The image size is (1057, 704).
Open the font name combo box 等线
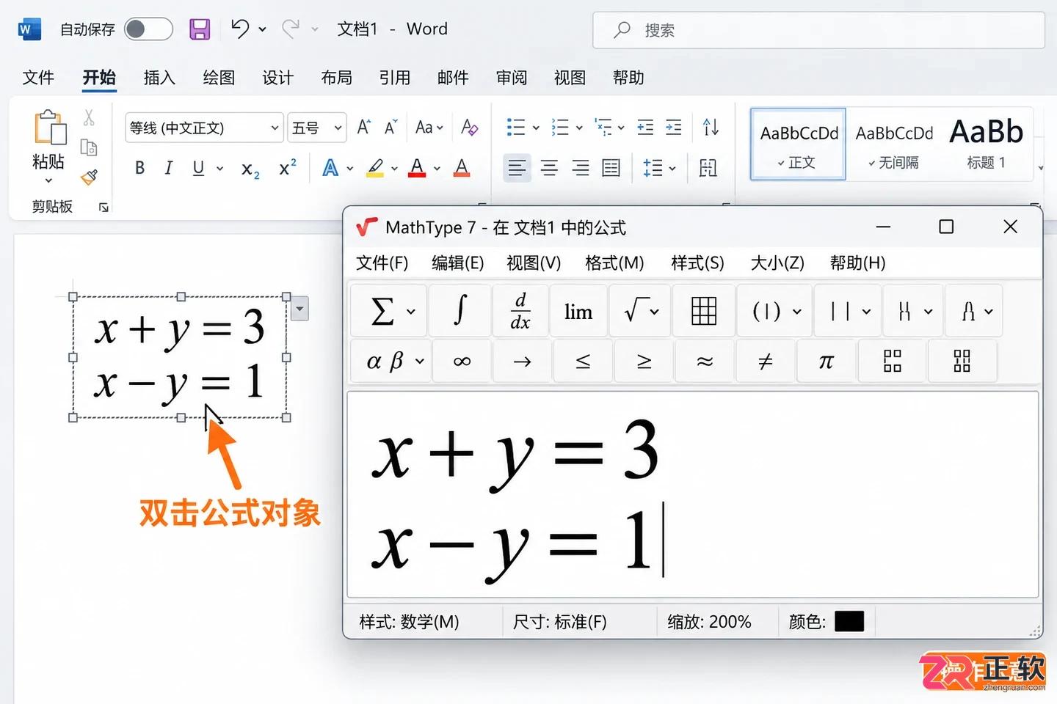click(204, 128)
